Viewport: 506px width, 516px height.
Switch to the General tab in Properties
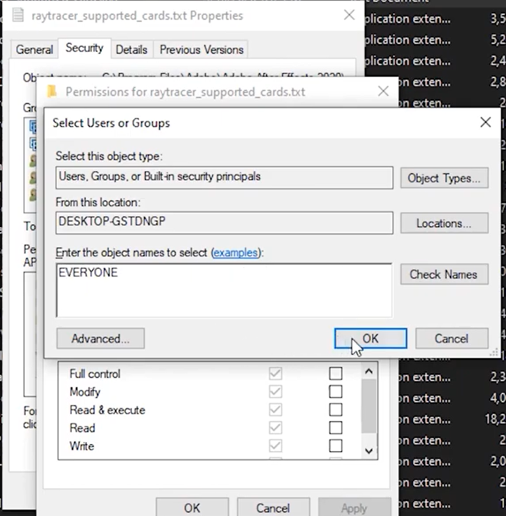point(35,50)
